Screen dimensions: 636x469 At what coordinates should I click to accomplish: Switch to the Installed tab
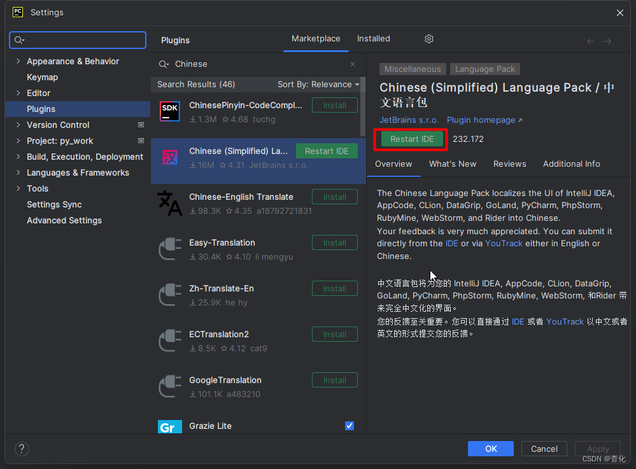click(373, 39)
